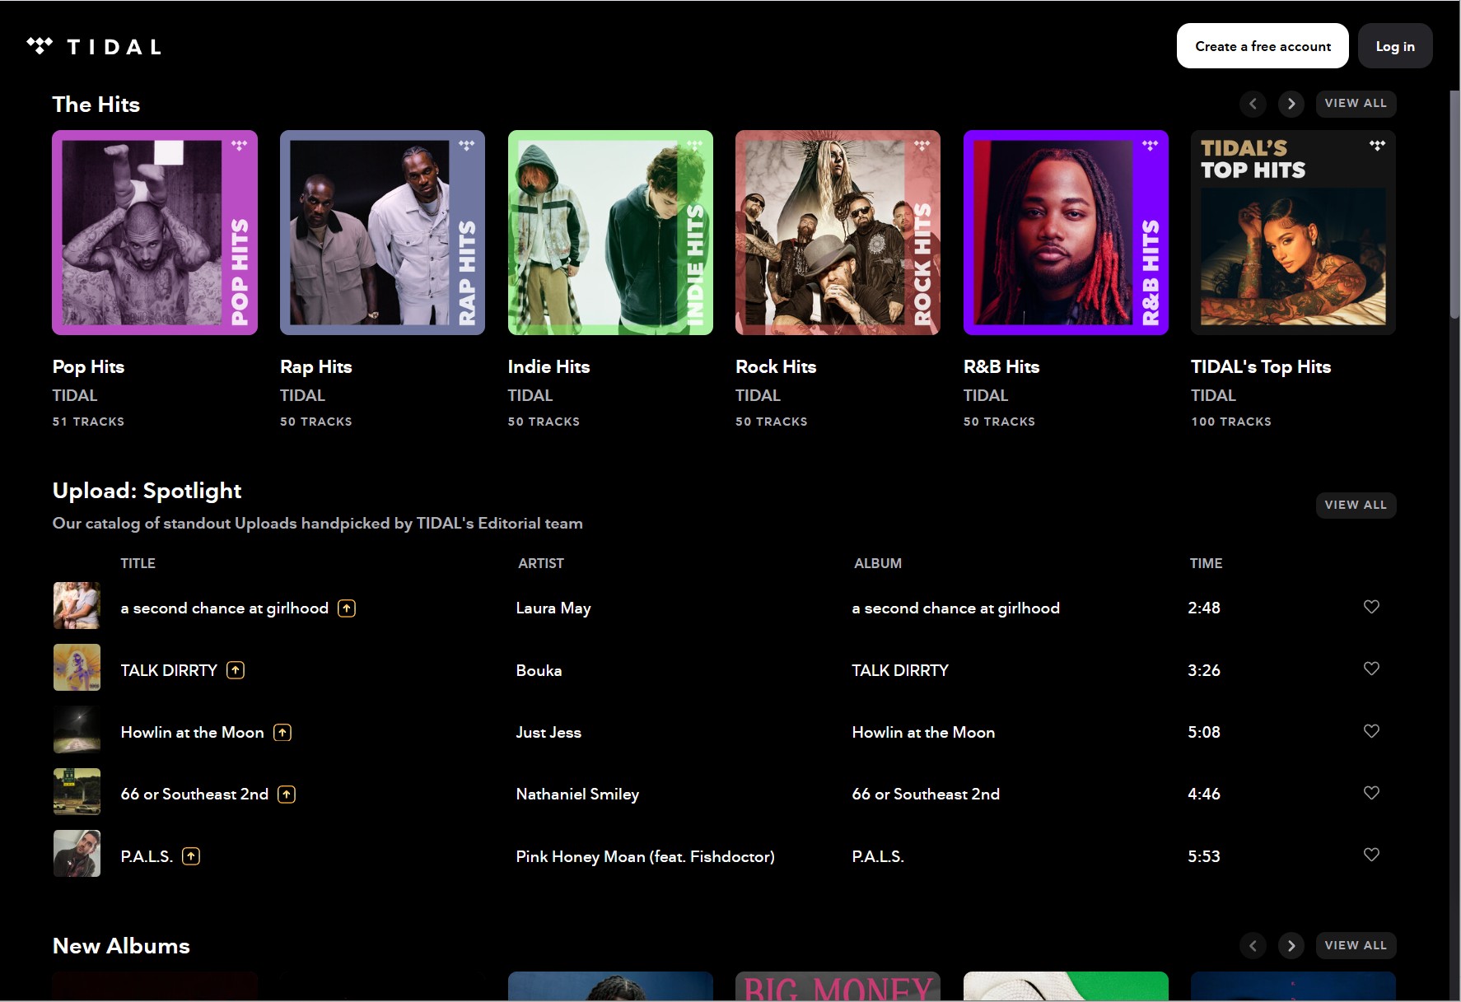Open TIDAL's Top Hits playlist cover
Screen dimensions: 1461x1002
point(1293,232)
